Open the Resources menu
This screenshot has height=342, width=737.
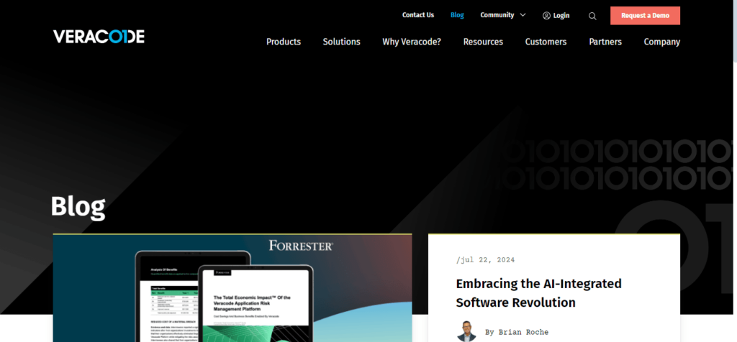pyautogui.click(x=483, y=42)
